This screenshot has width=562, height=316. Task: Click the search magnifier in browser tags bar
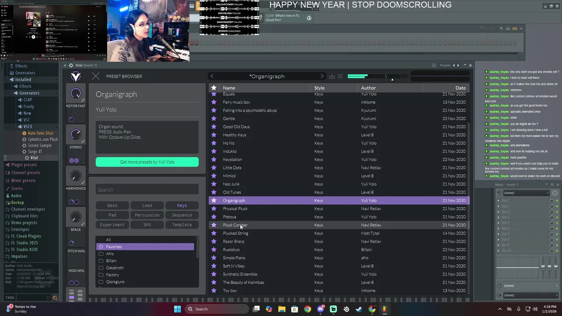(55, 298)
